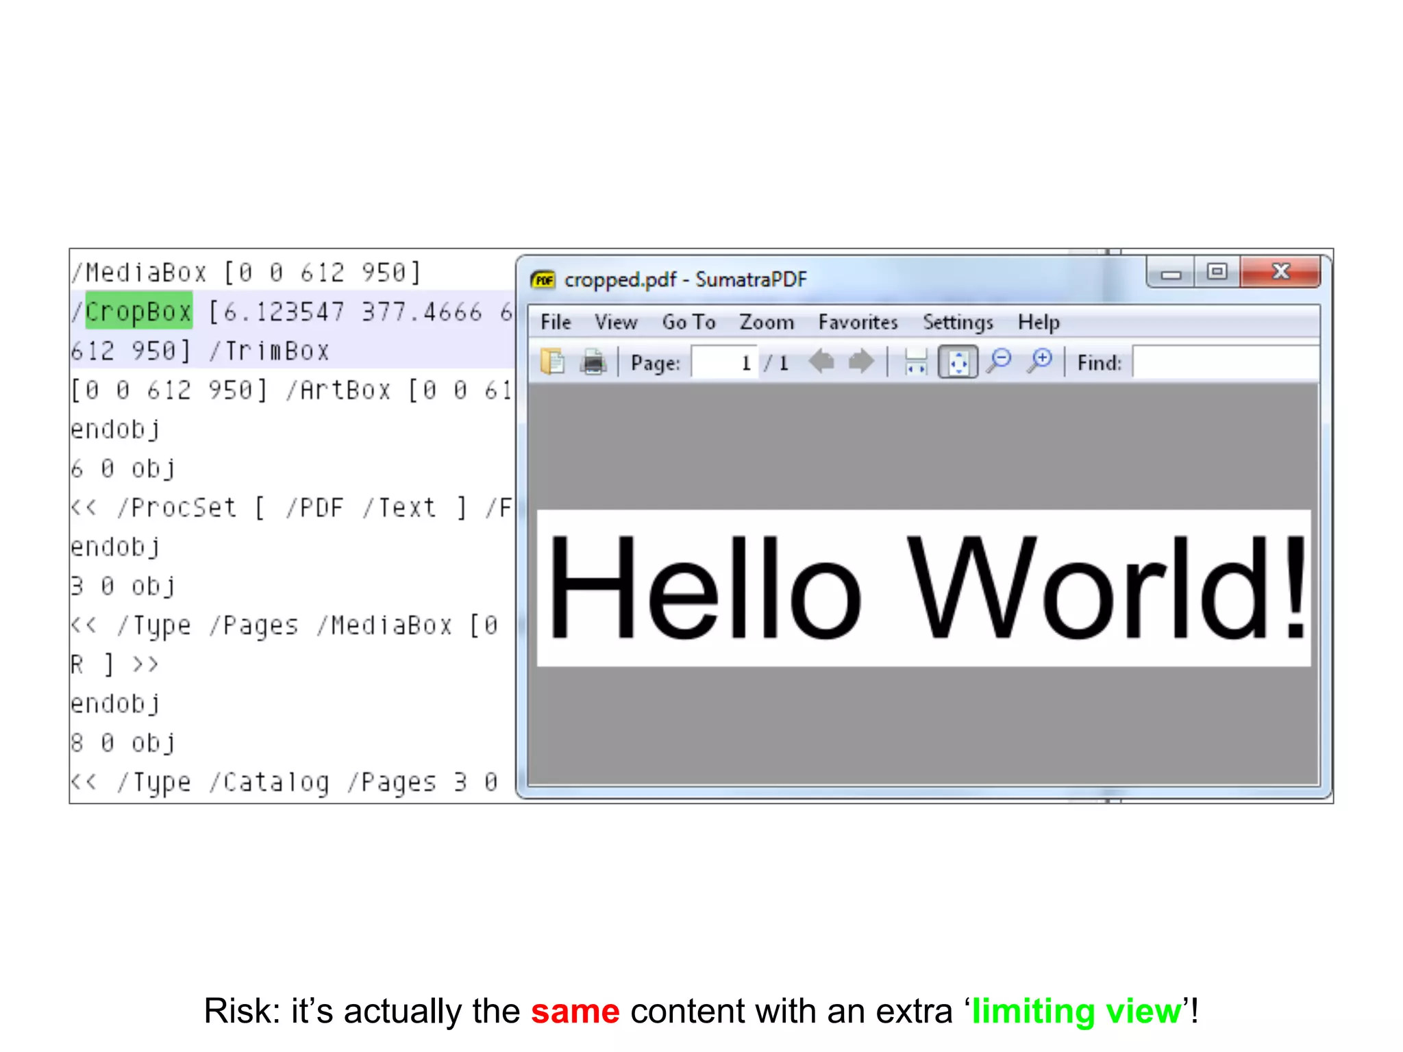Open the View menu
The image size is (1403, 1052).
(616, 322)
